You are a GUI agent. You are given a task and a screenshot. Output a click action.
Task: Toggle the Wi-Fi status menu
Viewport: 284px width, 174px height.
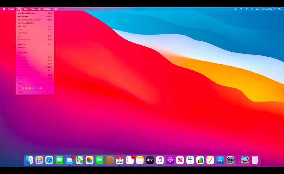click(x=241, y=9)
